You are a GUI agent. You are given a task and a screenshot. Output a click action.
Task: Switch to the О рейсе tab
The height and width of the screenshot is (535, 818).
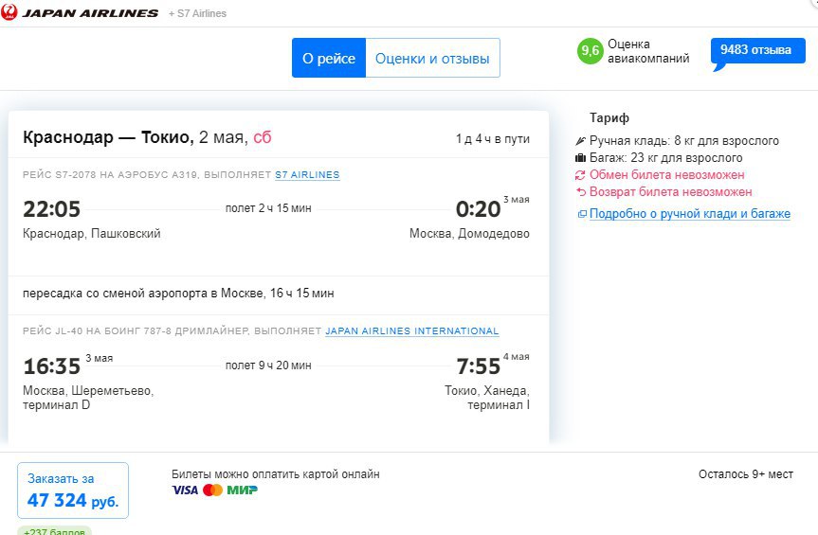click(329, 58)
